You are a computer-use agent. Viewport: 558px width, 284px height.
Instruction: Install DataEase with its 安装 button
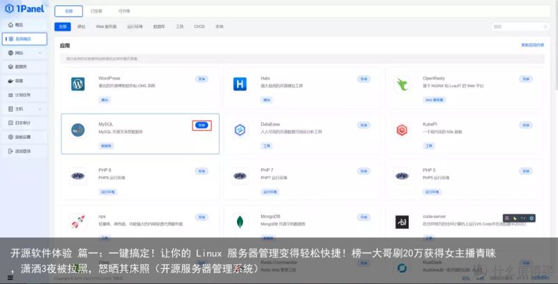pyautogui.click(x=363, y=126)
